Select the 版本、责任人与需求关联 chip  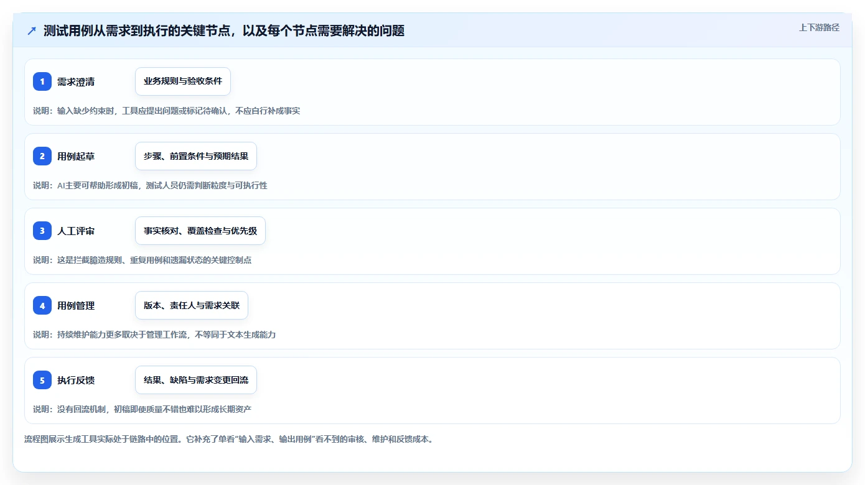pos(192,305)
